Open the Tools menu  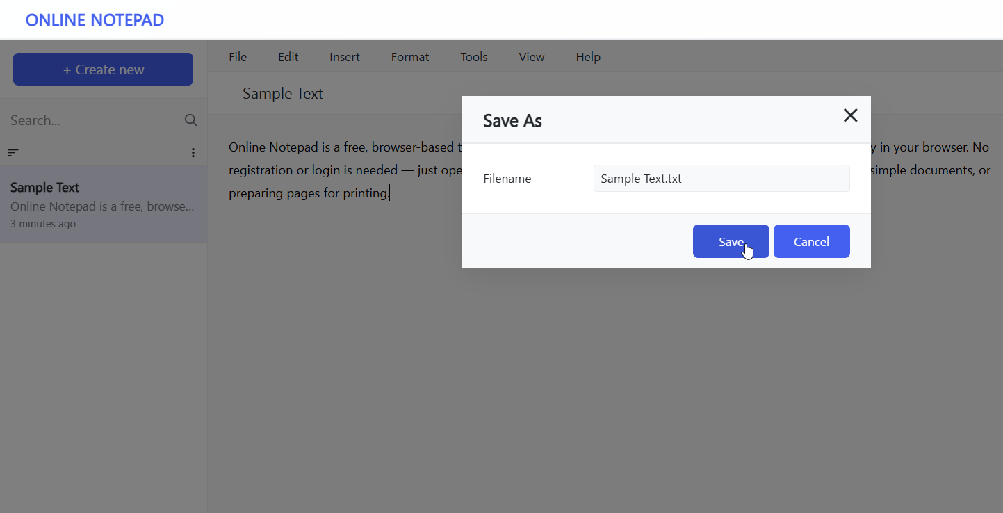(474, 57)
